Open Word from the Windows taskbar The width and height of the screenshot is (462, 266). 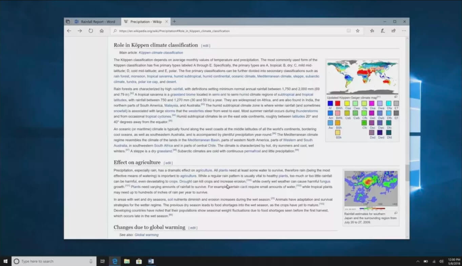click(151, 261)
